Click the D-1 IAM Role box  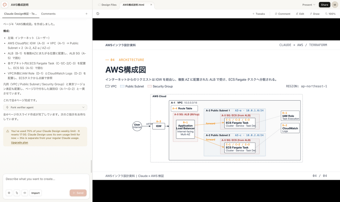pyautogui.click(x=290, y=116)
